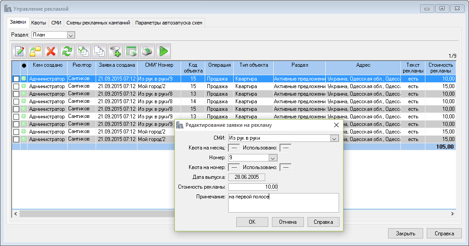The width and height of the screenshot is (469, 246).
Task: Sort by Заявка создана column header
Action: pyautogui.click(x=117, y=68)
